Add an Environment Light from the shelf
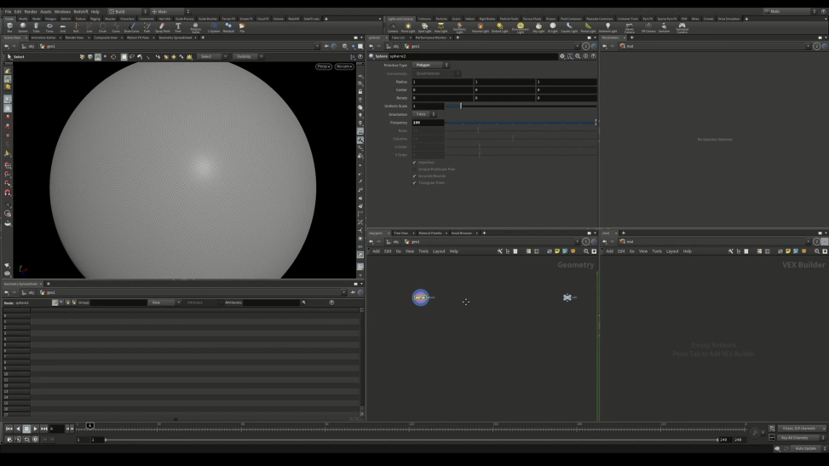The image size is (829, 466). [x=521, y=27]
